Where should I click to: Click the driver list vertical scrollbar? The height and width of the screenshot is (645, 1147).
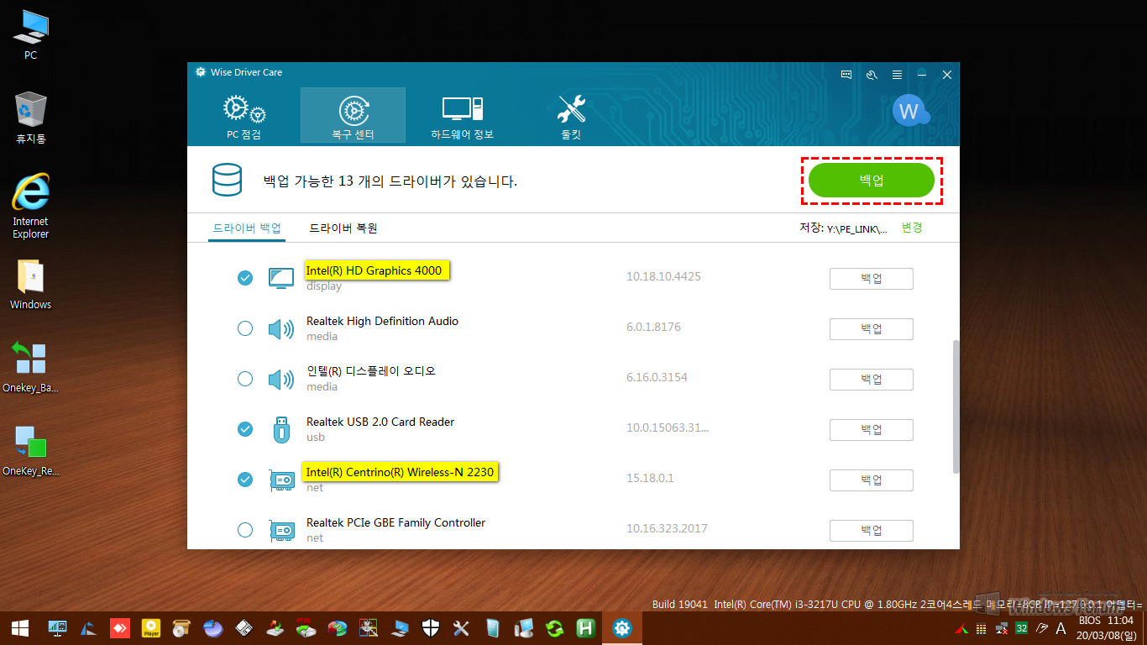(x=956, y=406)
